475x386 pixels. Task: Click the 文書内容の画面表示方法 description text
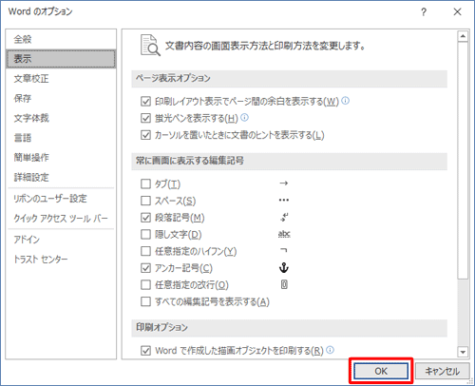tap(265, 46)
